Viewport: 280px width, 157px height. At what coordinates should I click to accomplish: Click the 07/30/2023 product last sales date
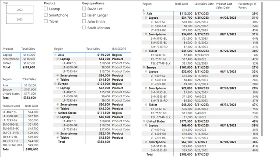coord(228,88)
